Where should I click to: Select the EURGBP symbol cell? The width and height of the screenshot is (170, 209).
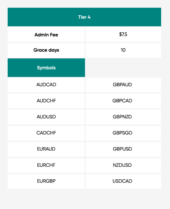[46, 181]
